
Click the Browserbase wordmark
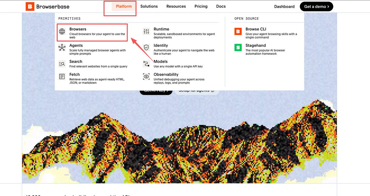pyautogui.click(x=53, y=6)
